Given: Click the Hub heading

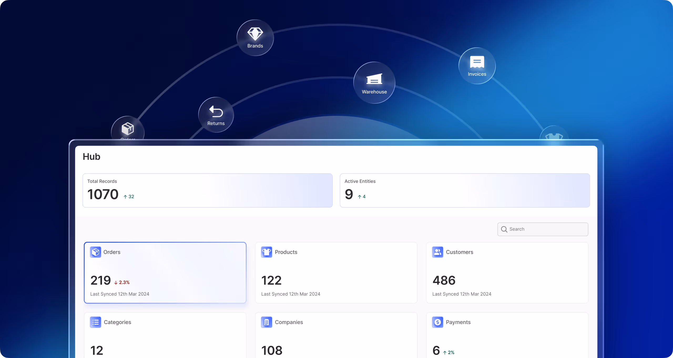Looking at the screenshot, I should [91, 156].
